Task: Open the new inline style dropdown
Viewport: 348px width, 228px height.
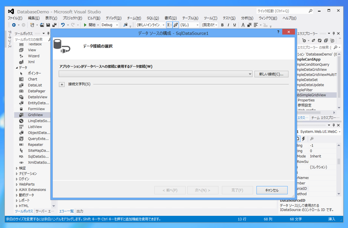Action: pos(151,25)
